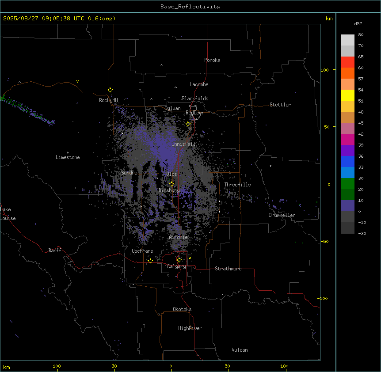Pick the red 65–60 dBZ legend swatch

pos(347,62)
